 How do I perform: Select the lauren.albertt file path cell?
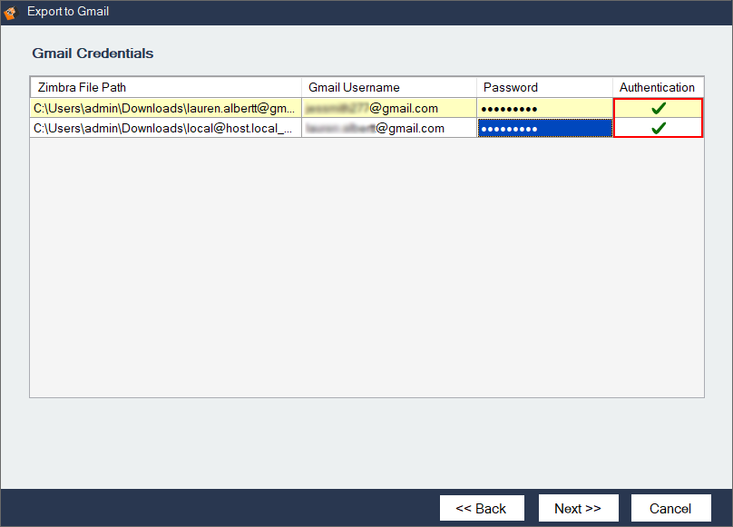click(165, 108)
